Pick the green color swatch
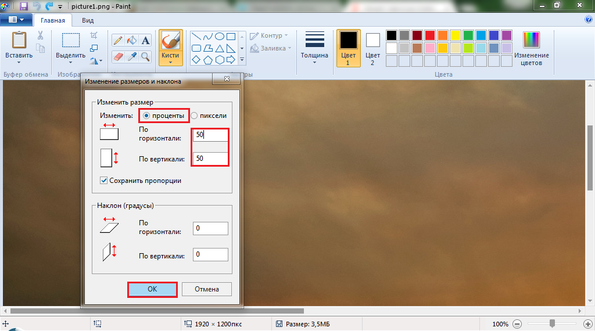The width and height of the screenshot is (595, 331). [x=468, y=35]
